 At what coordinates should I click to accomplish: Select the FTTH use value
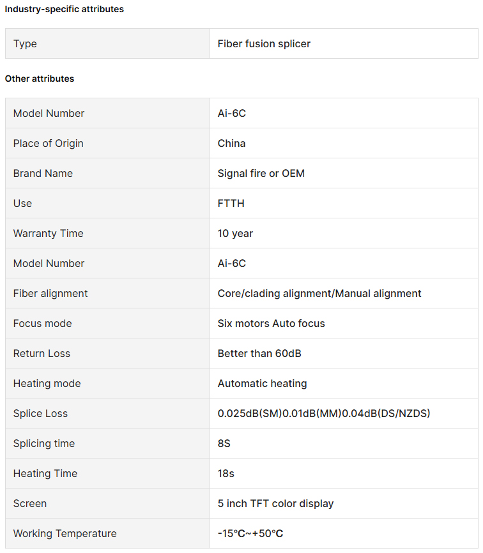click(231, 204)
